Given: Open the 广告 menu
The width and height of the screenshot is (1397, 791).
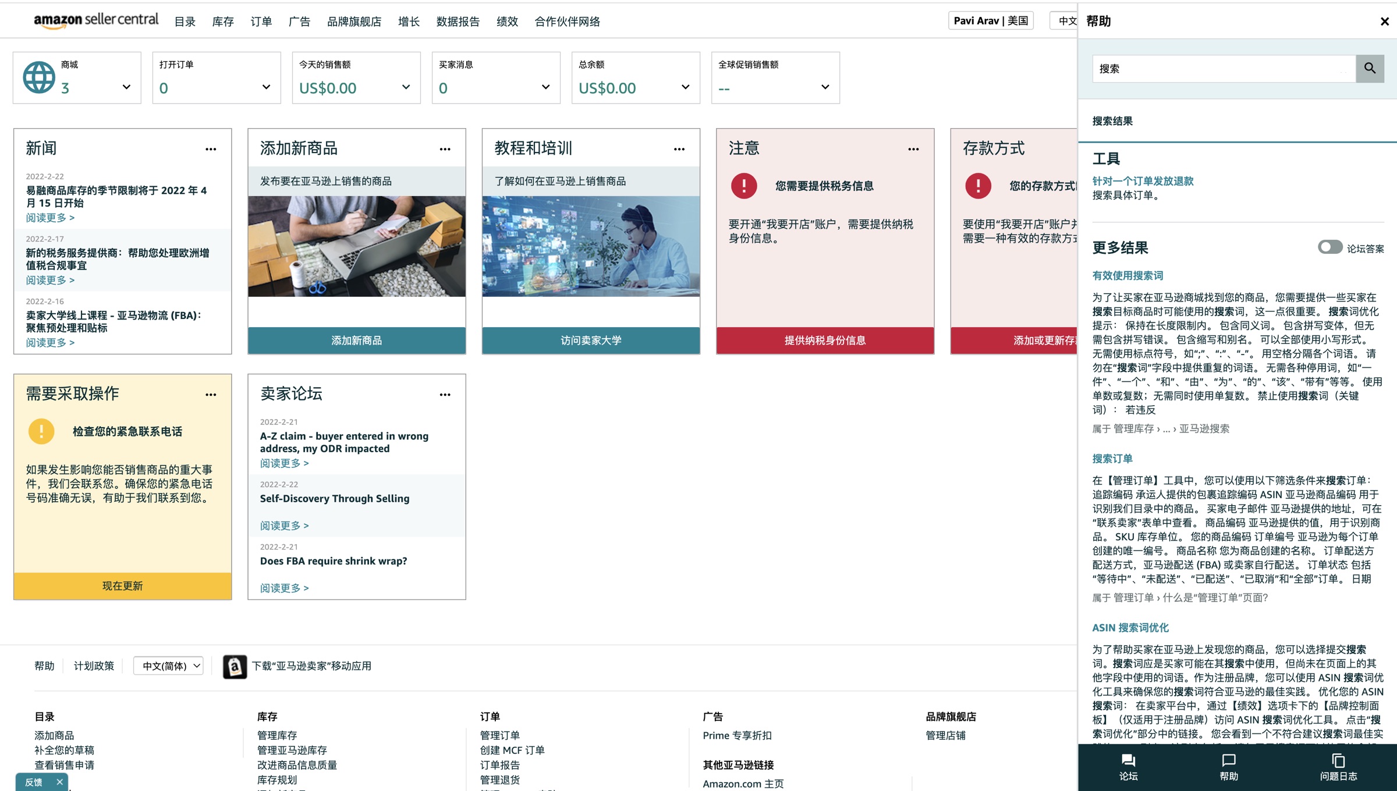Looking at the screenshot, I should click(299, 22).
